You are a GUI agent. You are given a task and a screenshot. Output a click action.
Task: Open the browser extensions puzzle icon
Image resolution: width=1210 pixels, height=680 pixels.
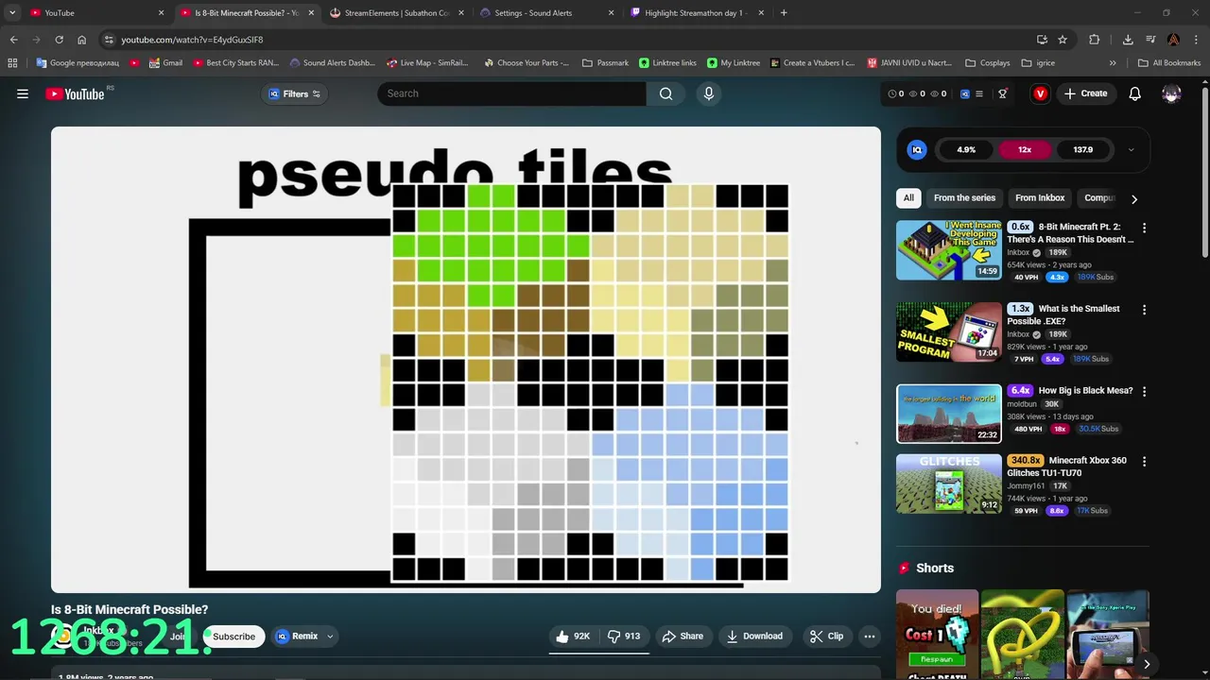click(1094, 40)
